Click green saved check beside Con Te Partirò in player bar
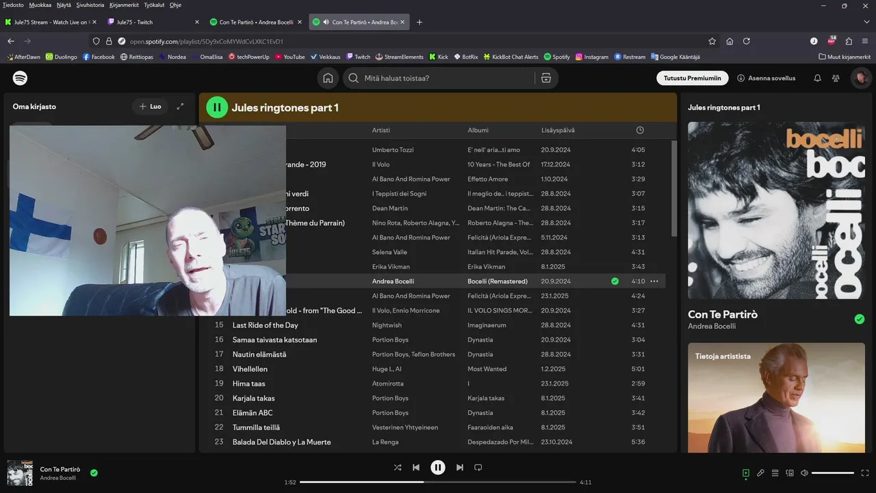 pyautogui.click(x=94, y=472)
